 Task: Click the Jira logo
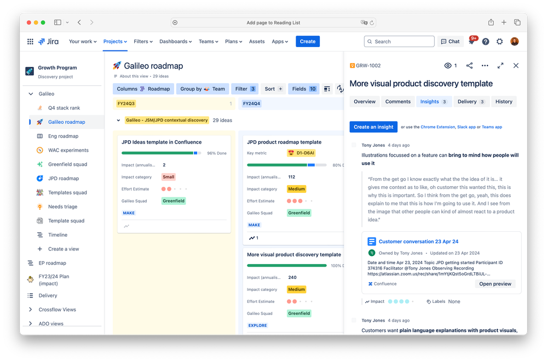coord(49,42)
